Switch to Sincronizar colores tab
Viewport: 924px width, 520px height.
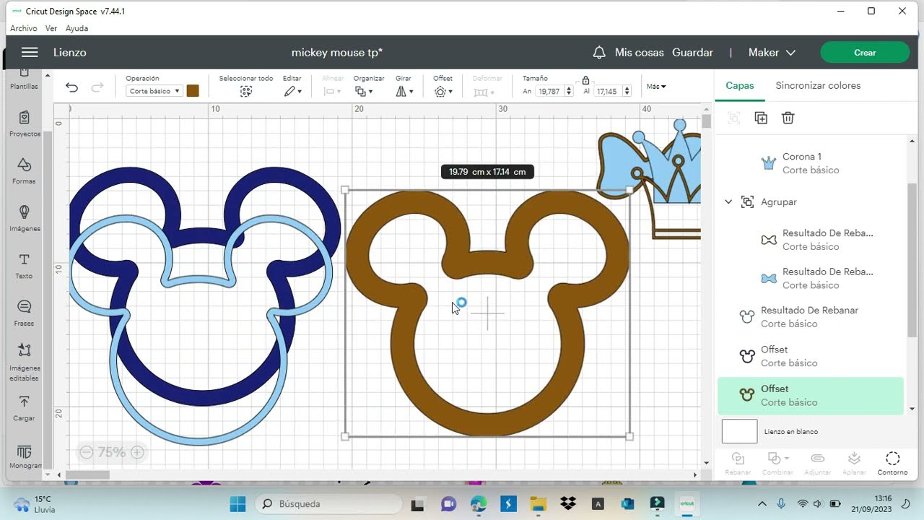[x=818, y=85]
